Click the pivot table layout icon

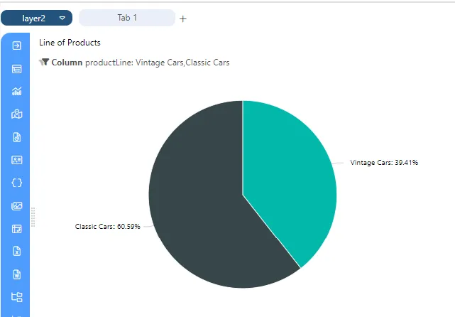tap(16, 229)
